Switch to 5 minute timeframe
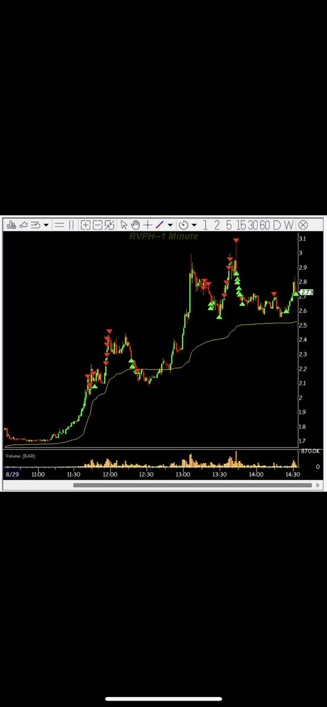This screenshot has height=707, width=327. click(x=229, y=224)
